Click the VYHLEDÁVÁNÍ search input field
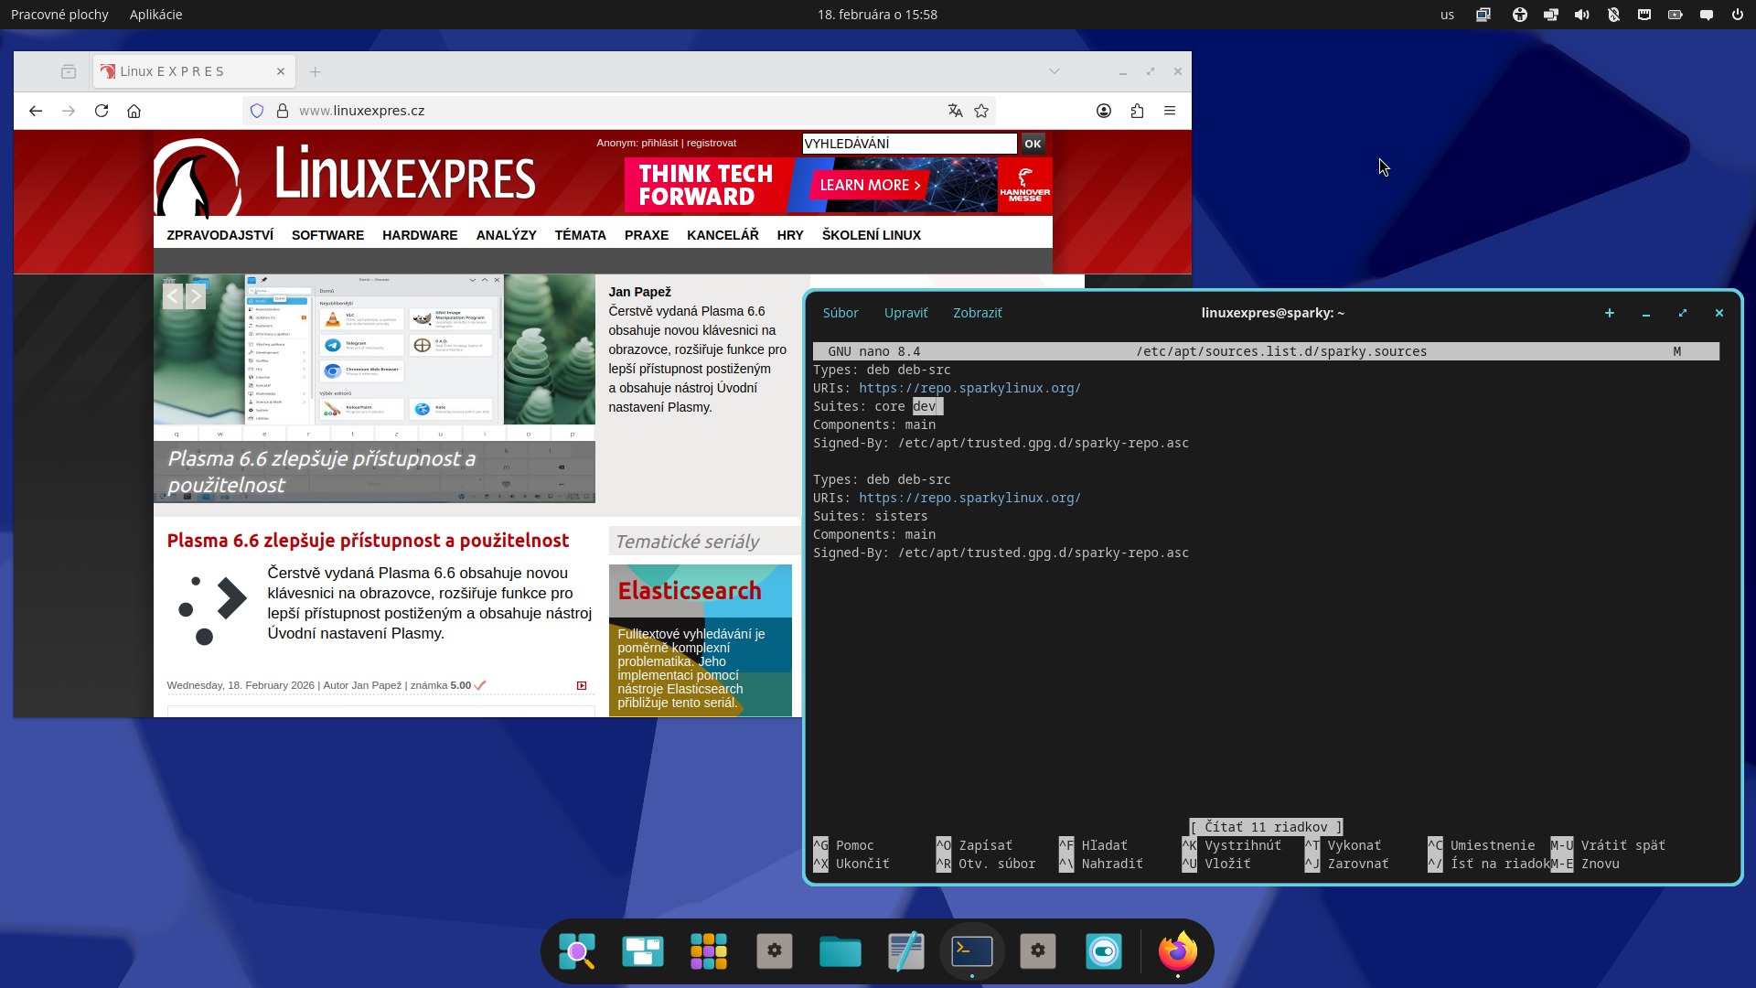Screen dimensions: 1756x988 (908, 144)
